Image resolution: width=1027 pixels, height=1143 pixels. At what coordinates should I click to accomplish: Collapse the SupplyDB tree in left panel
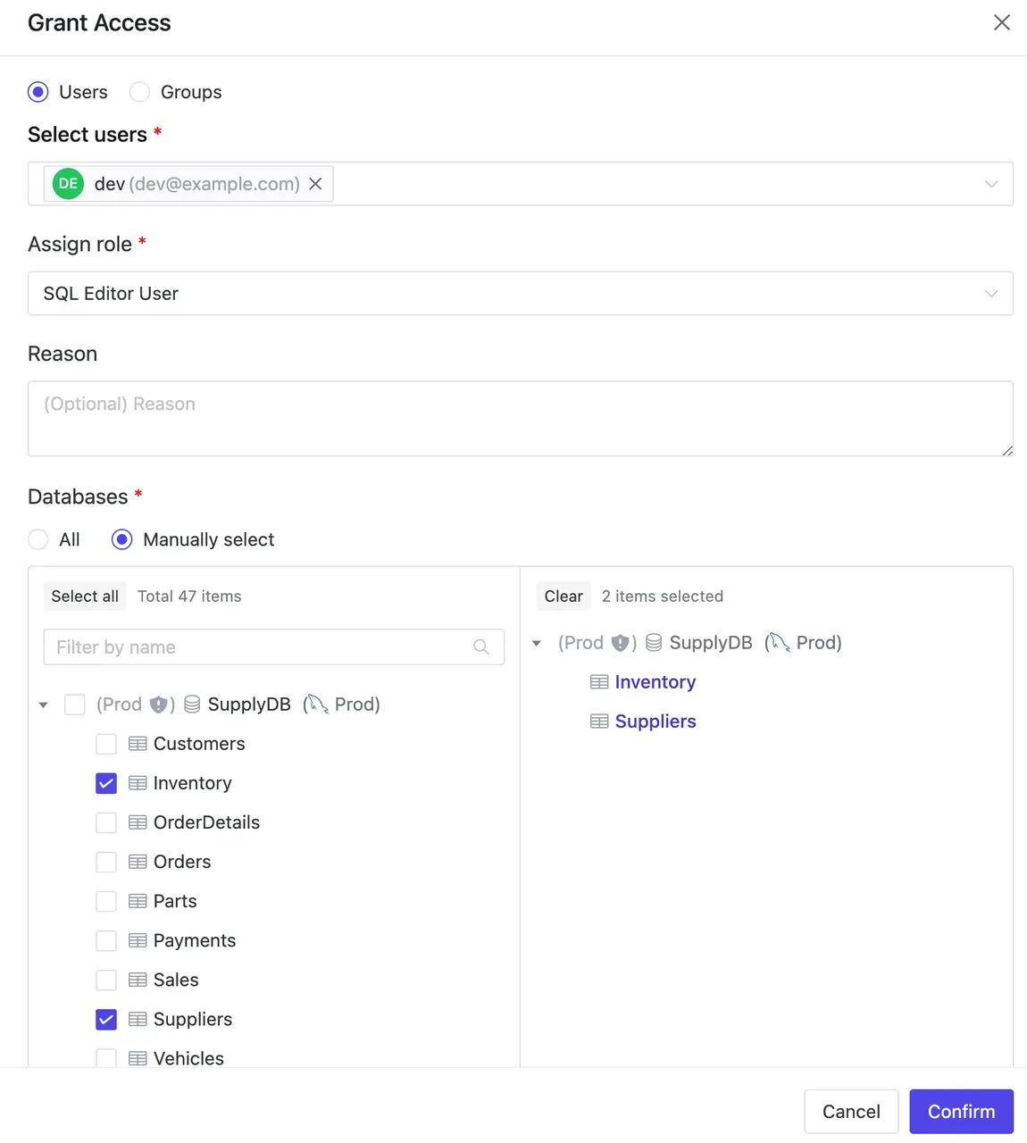pos(44,705)
